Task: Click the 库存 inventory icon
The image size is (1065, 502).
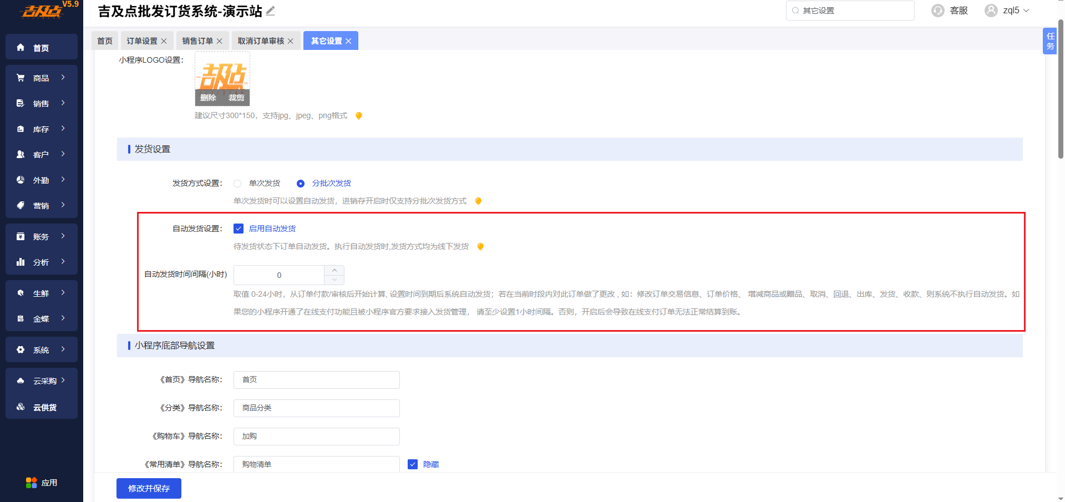Action: [21, 129]
